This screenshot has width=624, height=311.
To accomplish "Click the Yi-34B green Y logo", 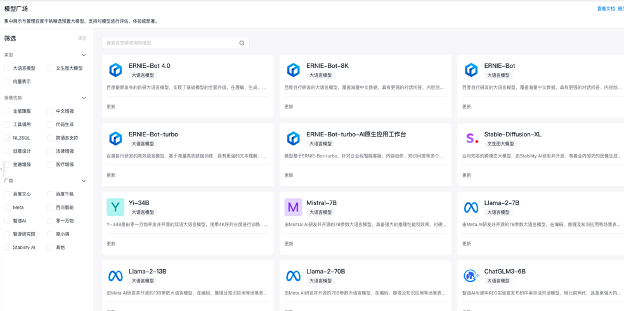I will point(115,207).
